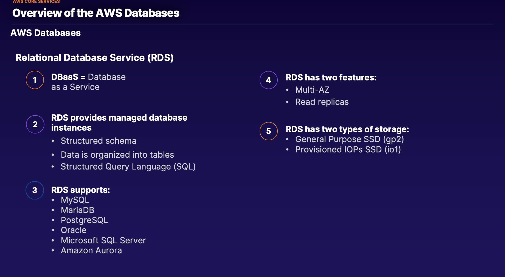Select MySQL in the supported engines list
Image resolution: width=505 pixels, height=277 pixels.
(75, 200)
